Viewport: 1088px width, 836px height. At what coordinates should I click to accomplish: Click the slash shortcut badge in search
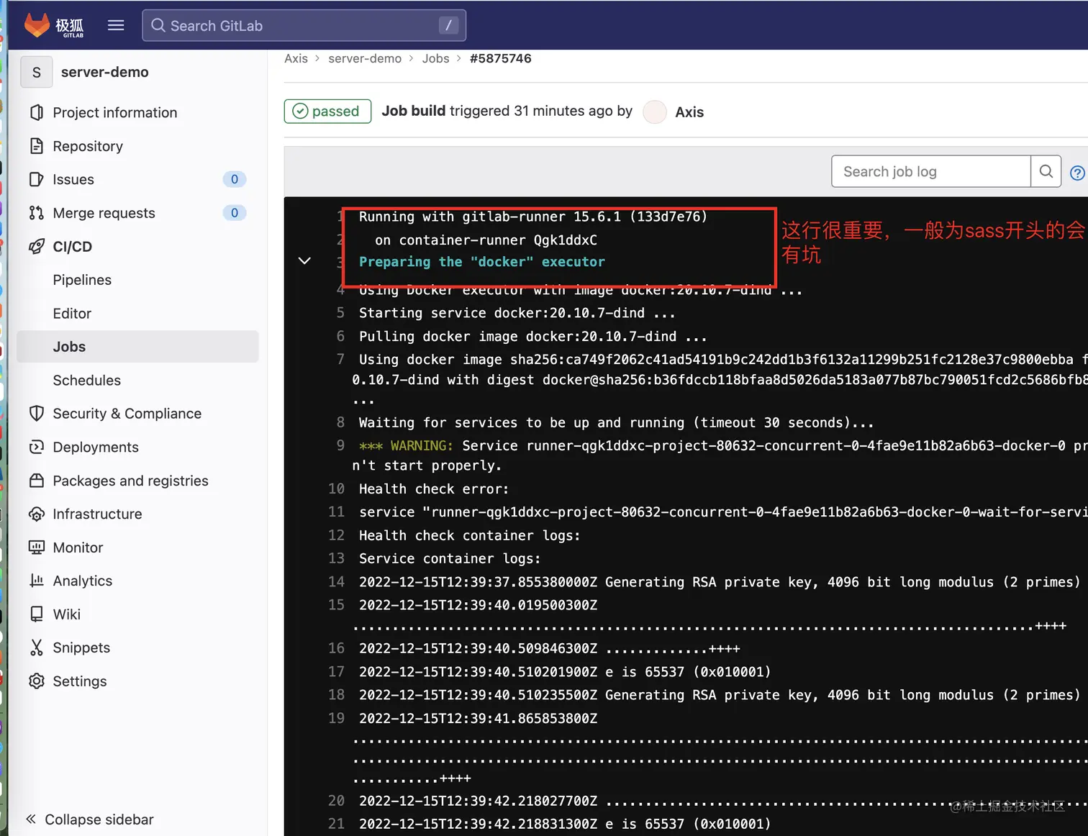tap(448, 25)
